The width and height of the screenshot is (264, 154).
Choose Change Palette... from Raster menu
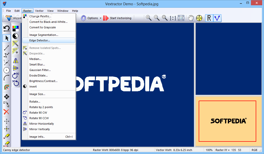click(x=49, y=16)
